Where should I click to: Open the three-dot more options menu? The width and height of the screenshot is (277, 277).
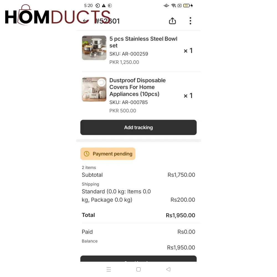coord(190,21)
